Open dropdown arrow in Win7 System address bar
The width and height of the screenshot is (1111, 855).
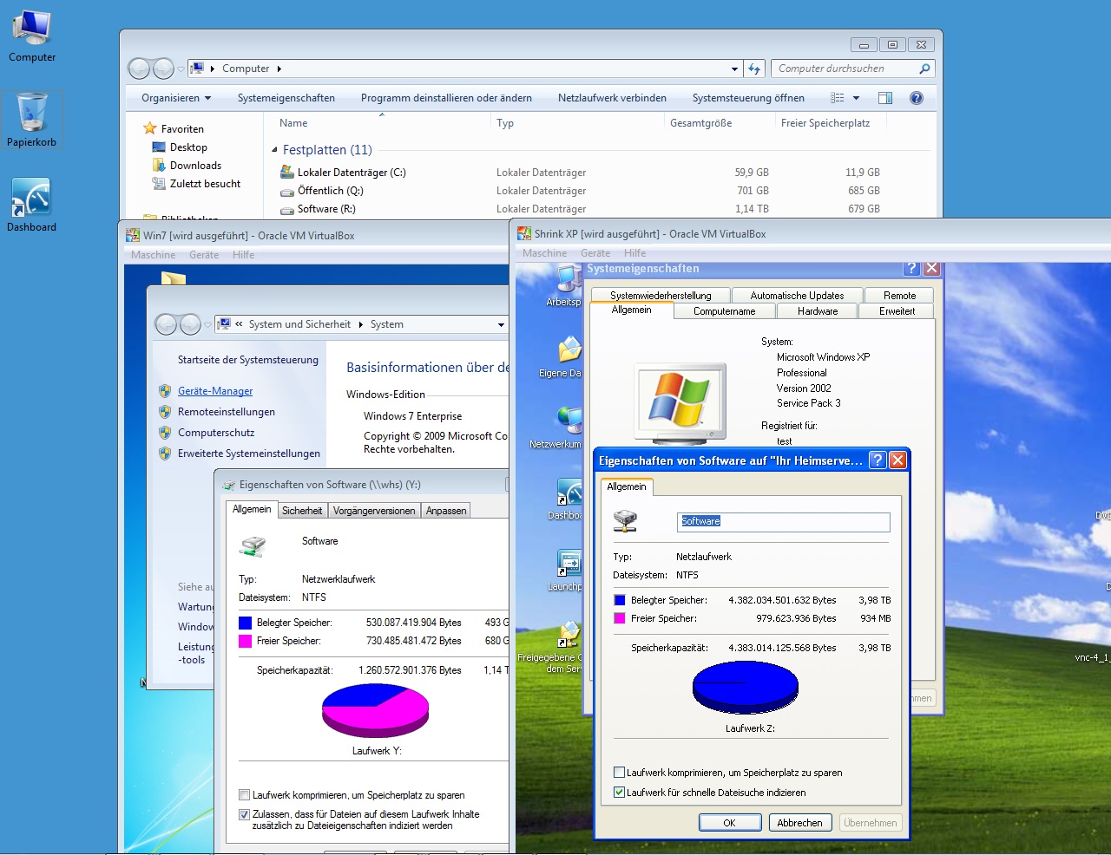[x=501, y=324]
